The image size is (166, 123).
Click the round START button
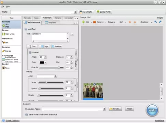tap(152, 110)
